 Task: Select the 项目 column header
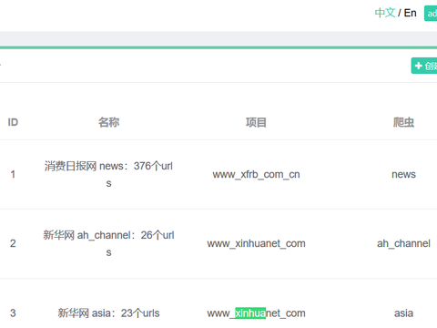click(256, 122)
